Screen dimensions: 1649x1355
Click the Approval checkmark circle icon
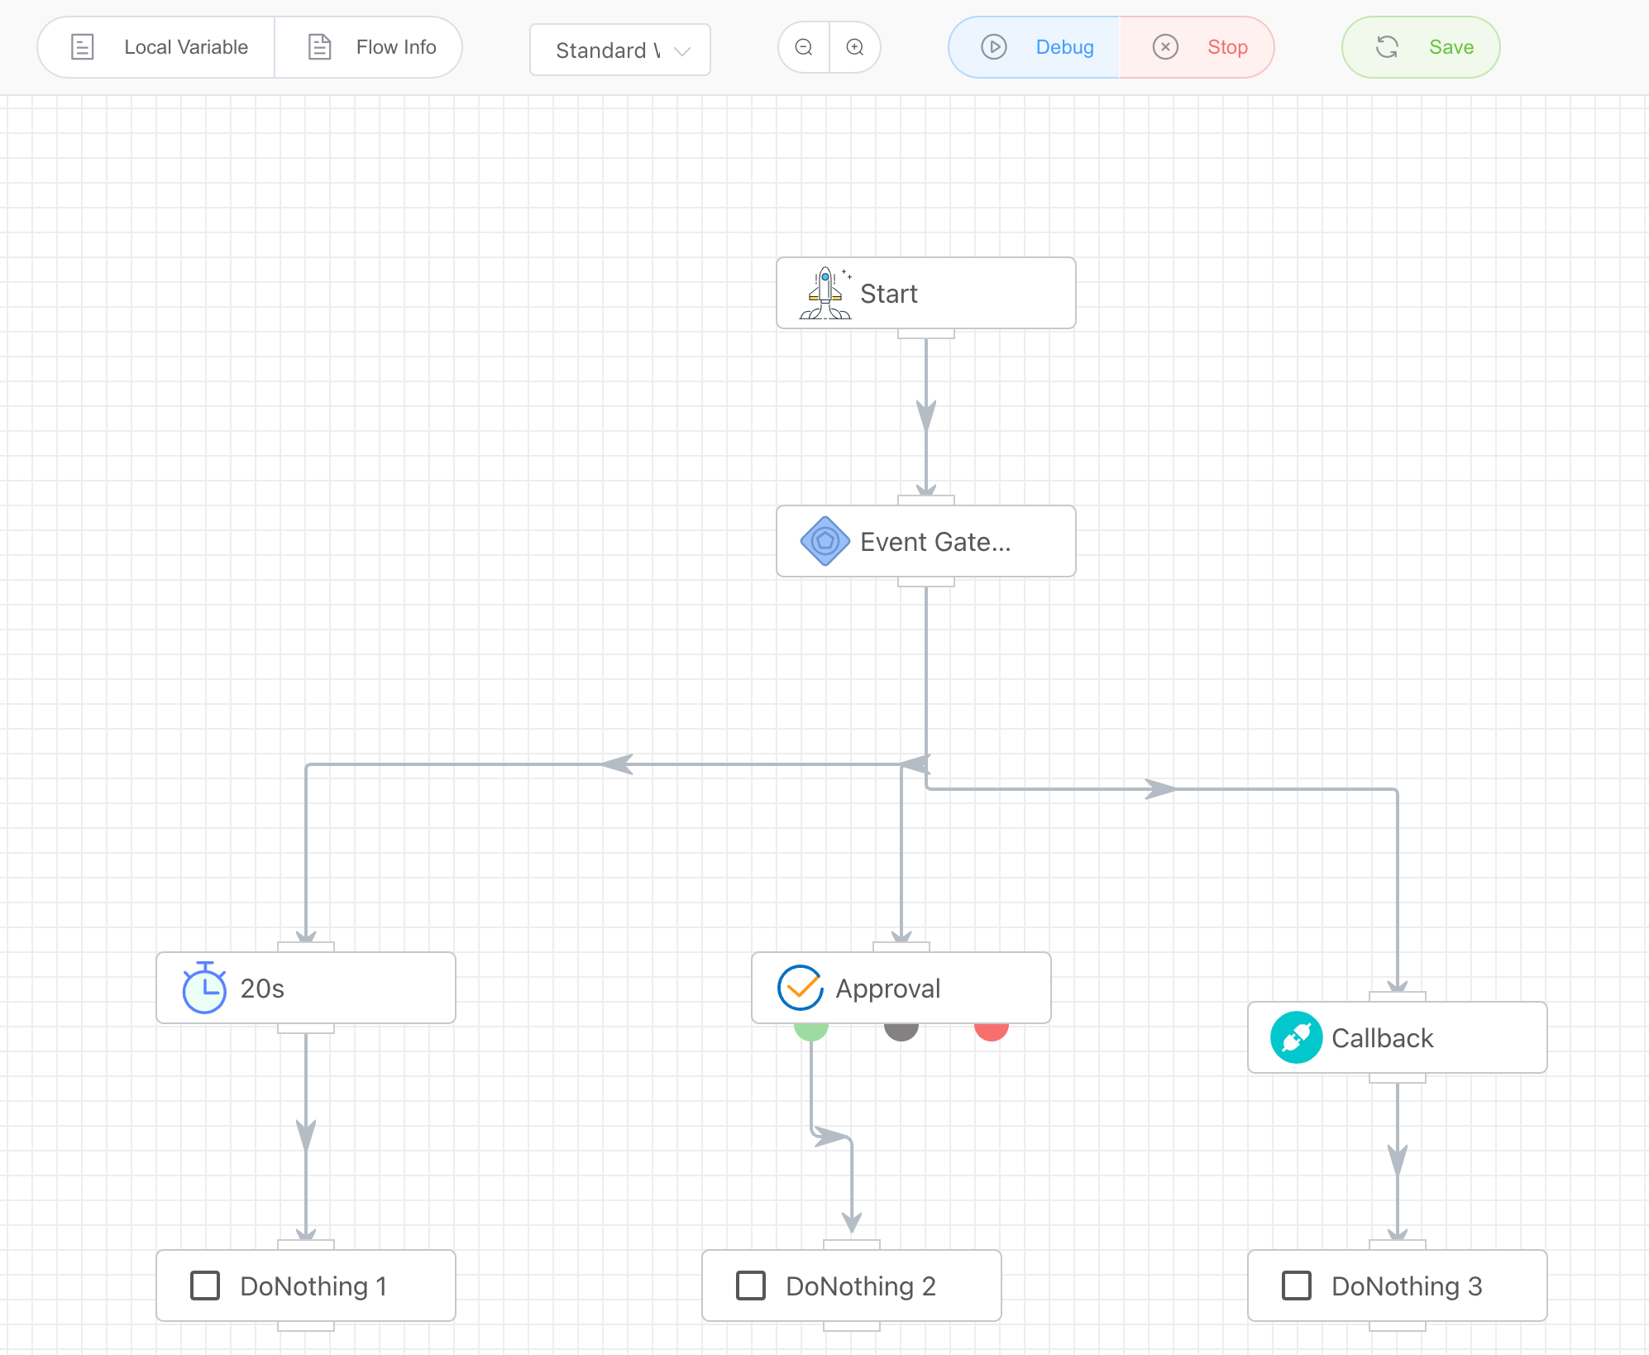coord(800,988)
